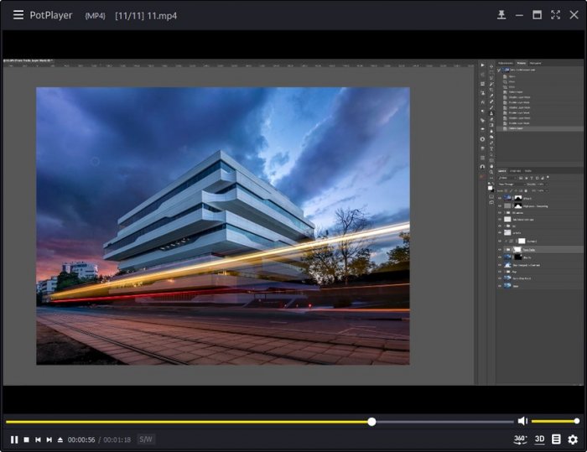This screenshot has width=587, height=452.
Task: Mute audio with the speaker icon
Action: point(522,421)
